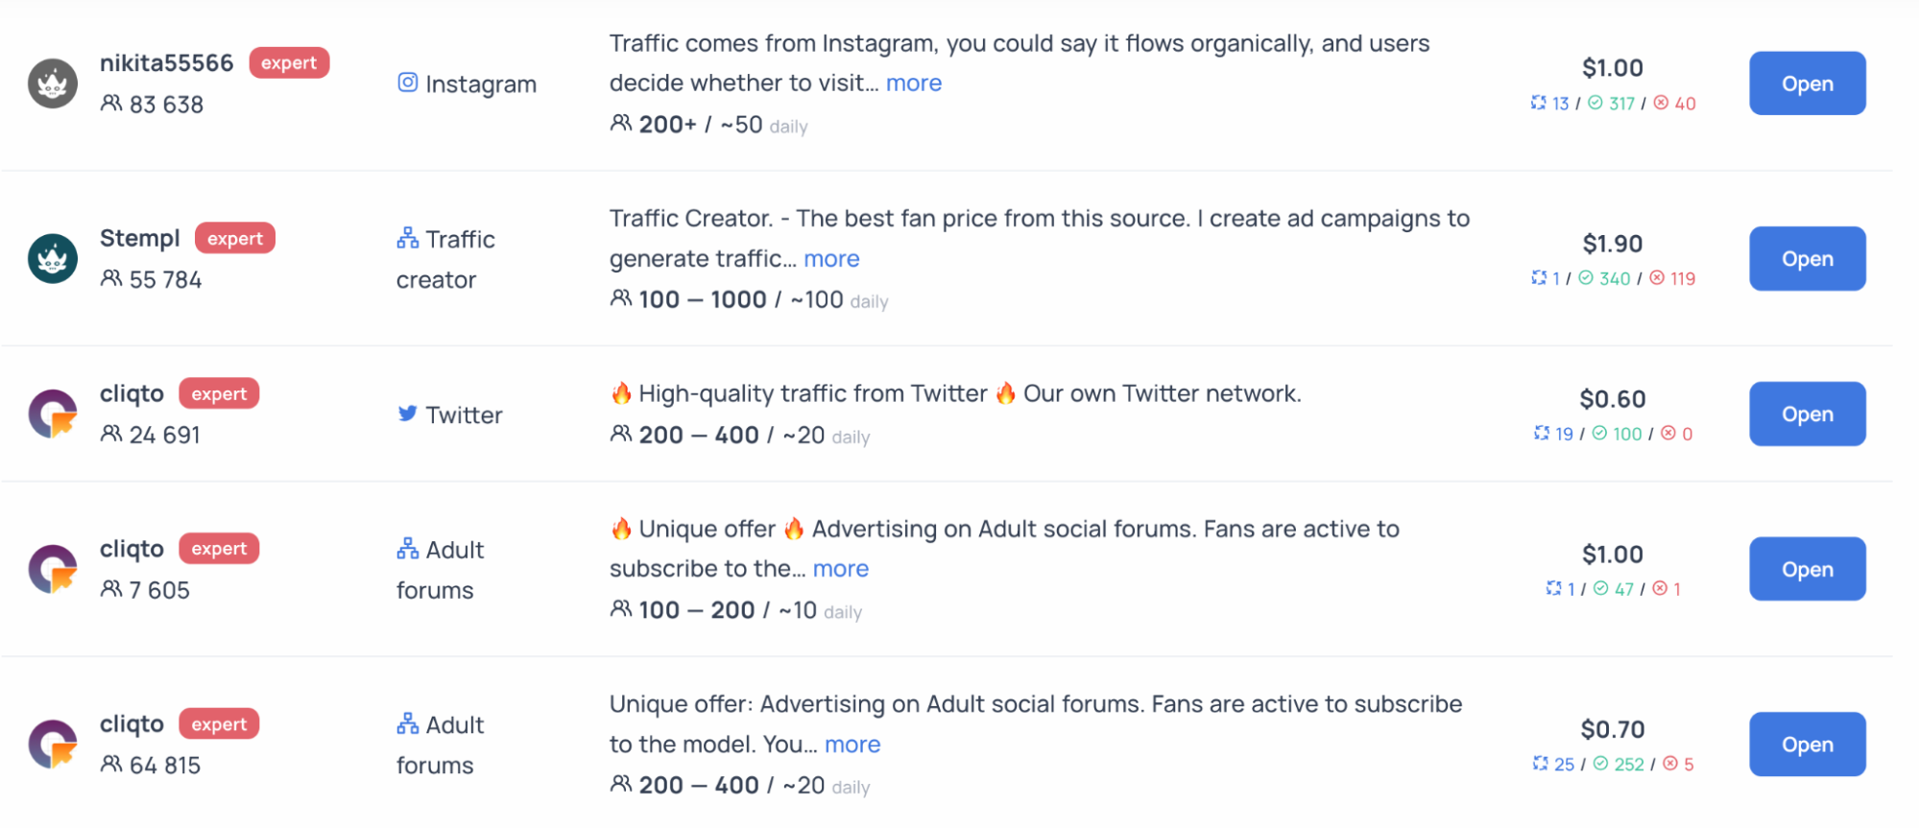Click Stempl's teal avatar icon
This screenshot has width=1919, height=828.
[x=52, y=259]
